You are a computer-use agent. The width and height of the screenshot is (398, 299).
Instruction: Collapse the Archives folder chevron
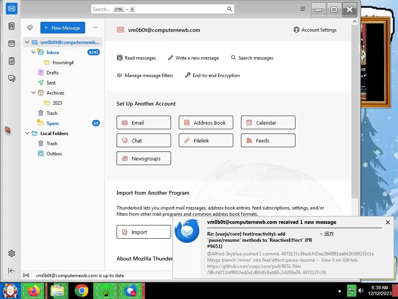pyautogui.click(x=33, y=93)
